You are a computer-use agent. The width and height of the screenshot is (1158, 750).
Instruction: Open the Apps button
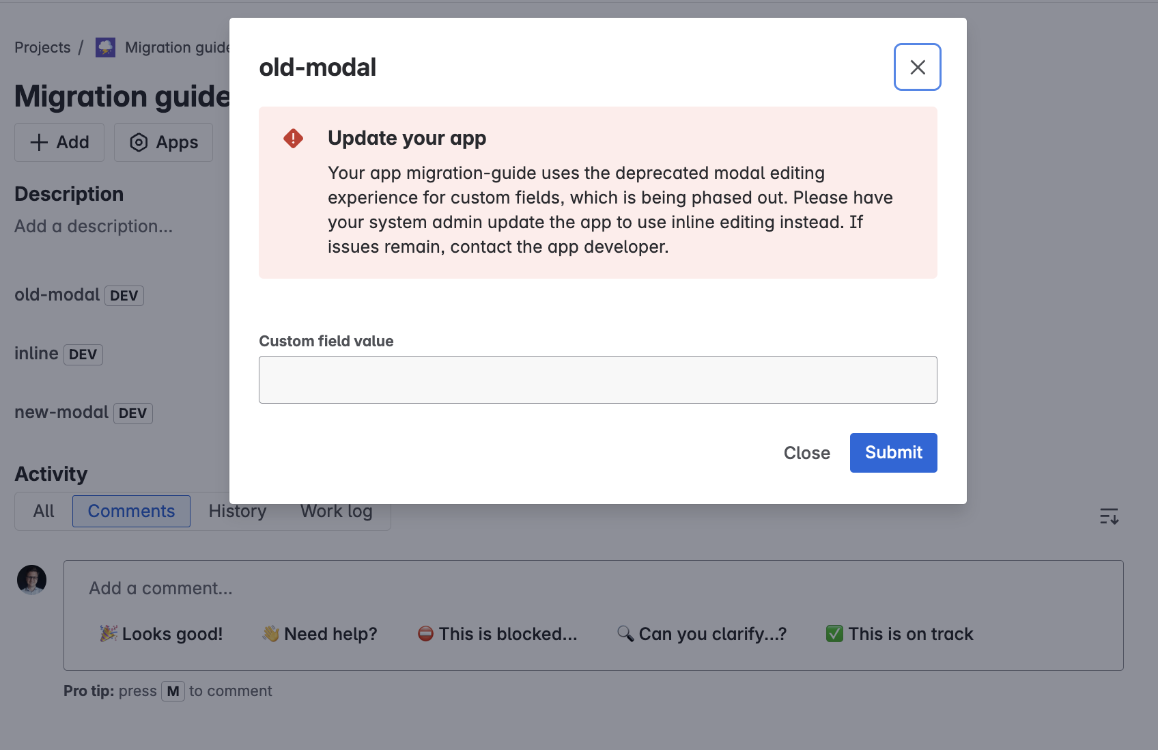click(164, 143)
